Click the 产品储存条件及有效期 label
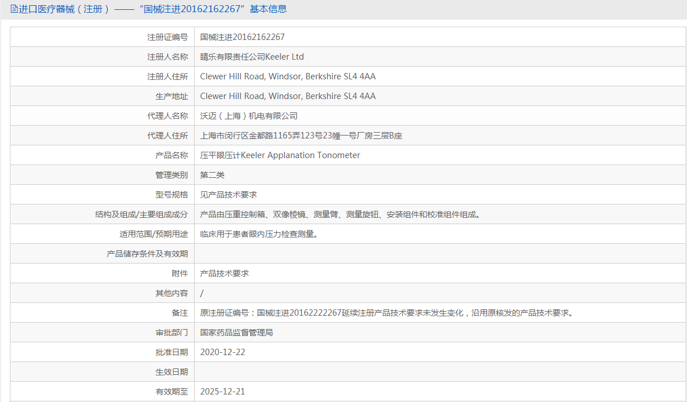 [x=147, y=254]
